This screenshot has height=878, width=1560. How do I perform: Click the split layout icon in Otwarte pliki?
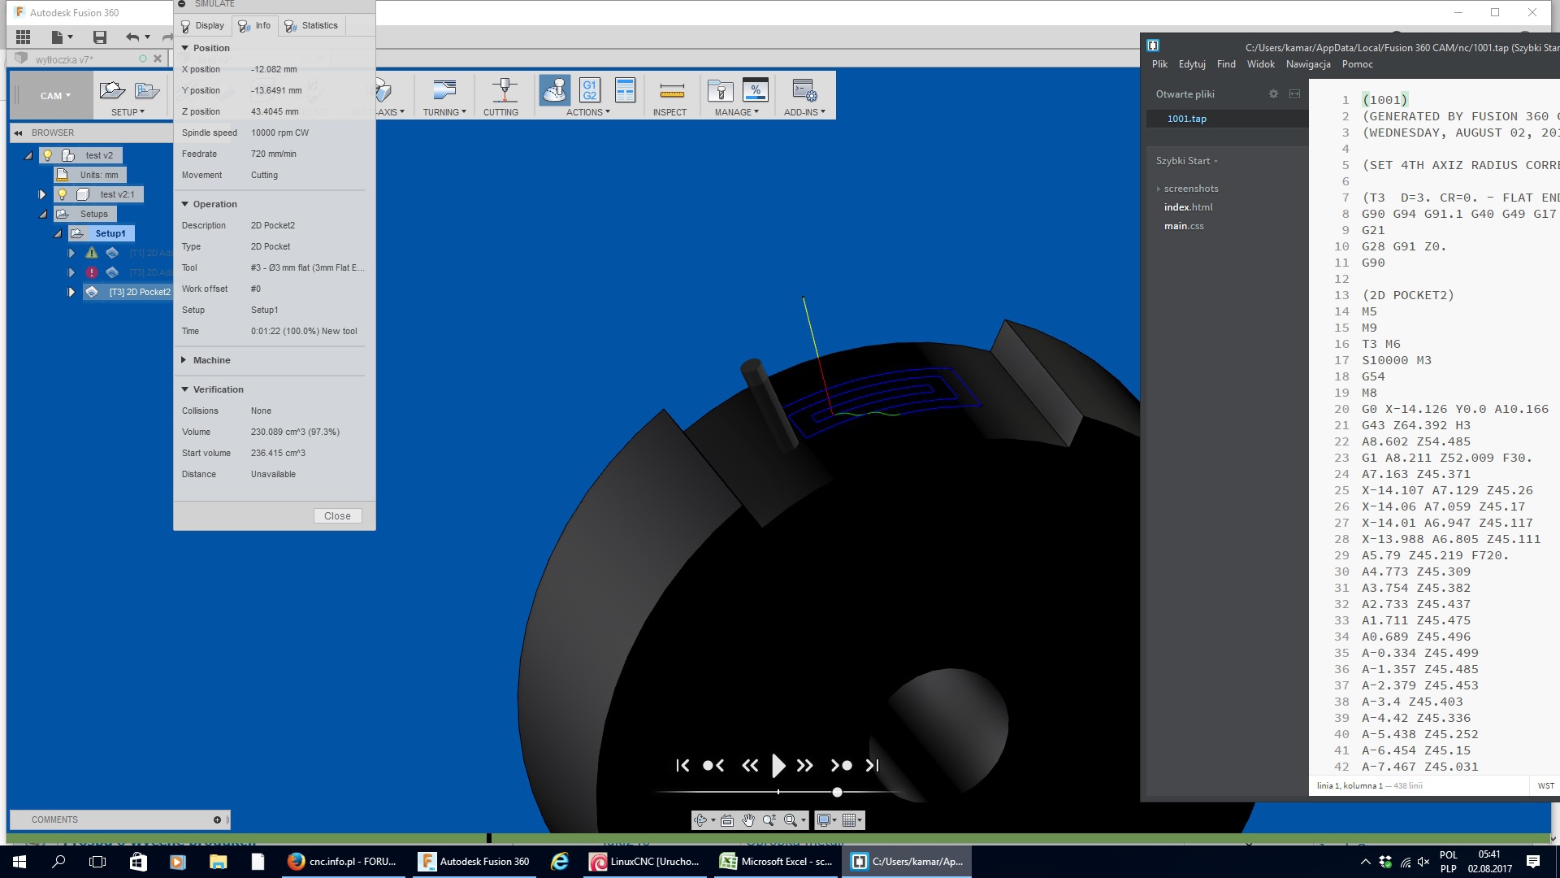(x=1294, y=94)
